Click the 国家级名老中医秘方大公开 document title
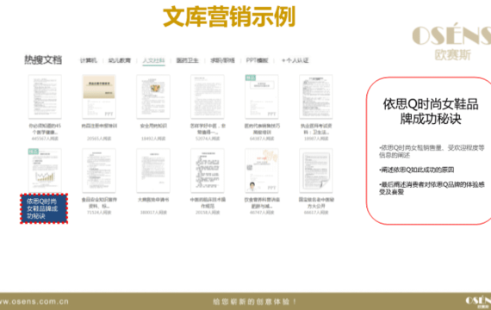The image size is (491, 310). tap(316, 202)
